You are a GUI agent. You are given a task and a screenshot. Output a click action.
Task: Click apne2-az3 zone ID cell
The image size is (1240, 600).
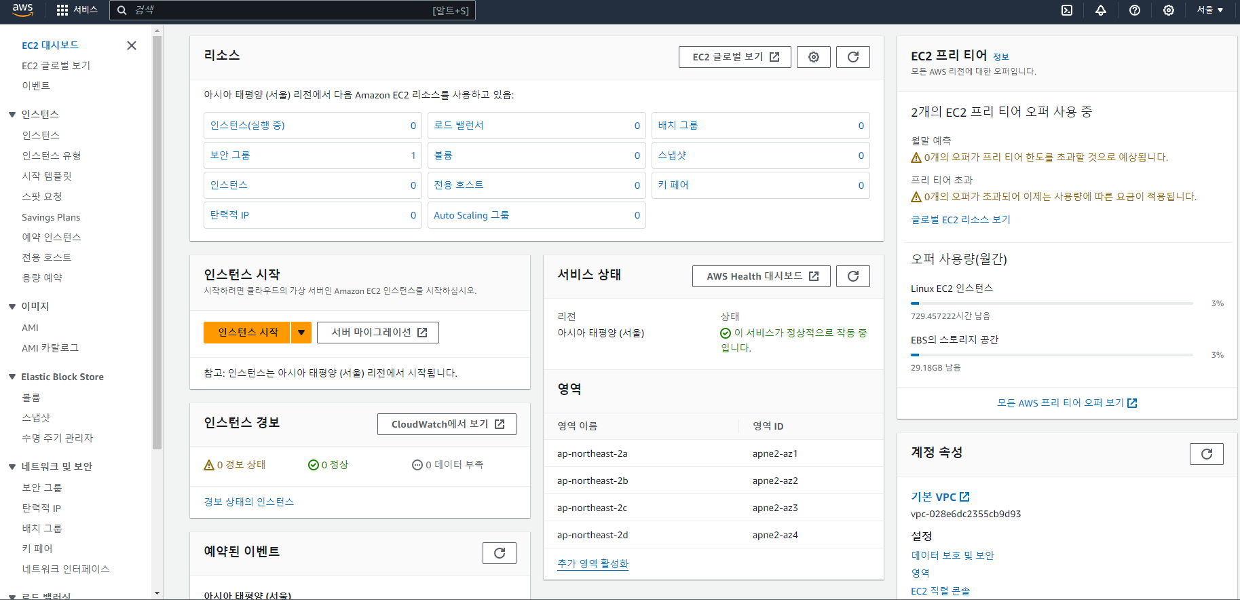(x=775, y=508)
